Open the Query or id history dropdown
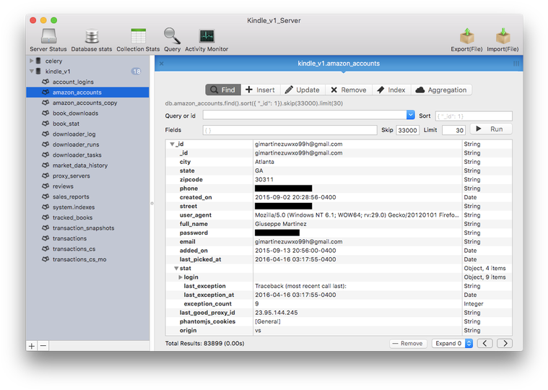 click(410, 115)
